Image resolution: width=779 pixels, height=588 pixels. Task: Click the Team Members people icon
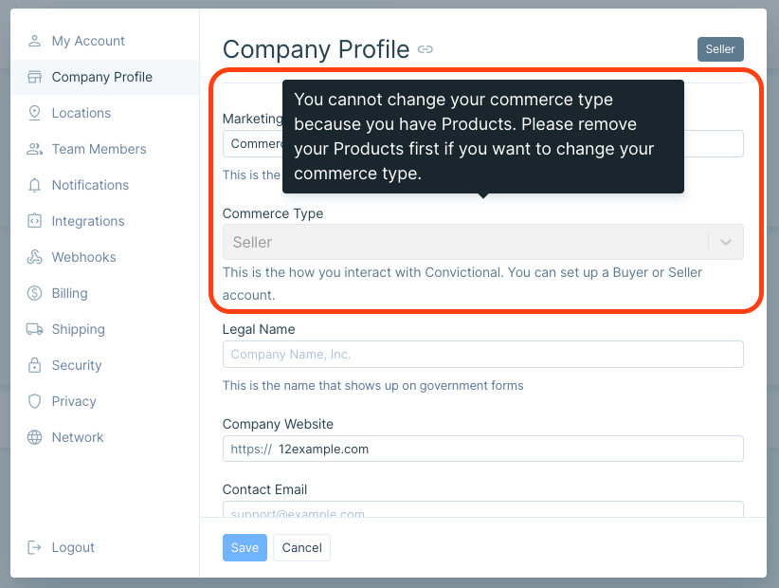35,149
